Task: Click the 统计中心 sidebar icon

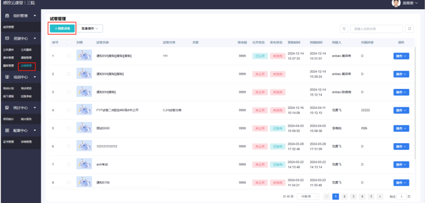Action: [x=7, y=108]
